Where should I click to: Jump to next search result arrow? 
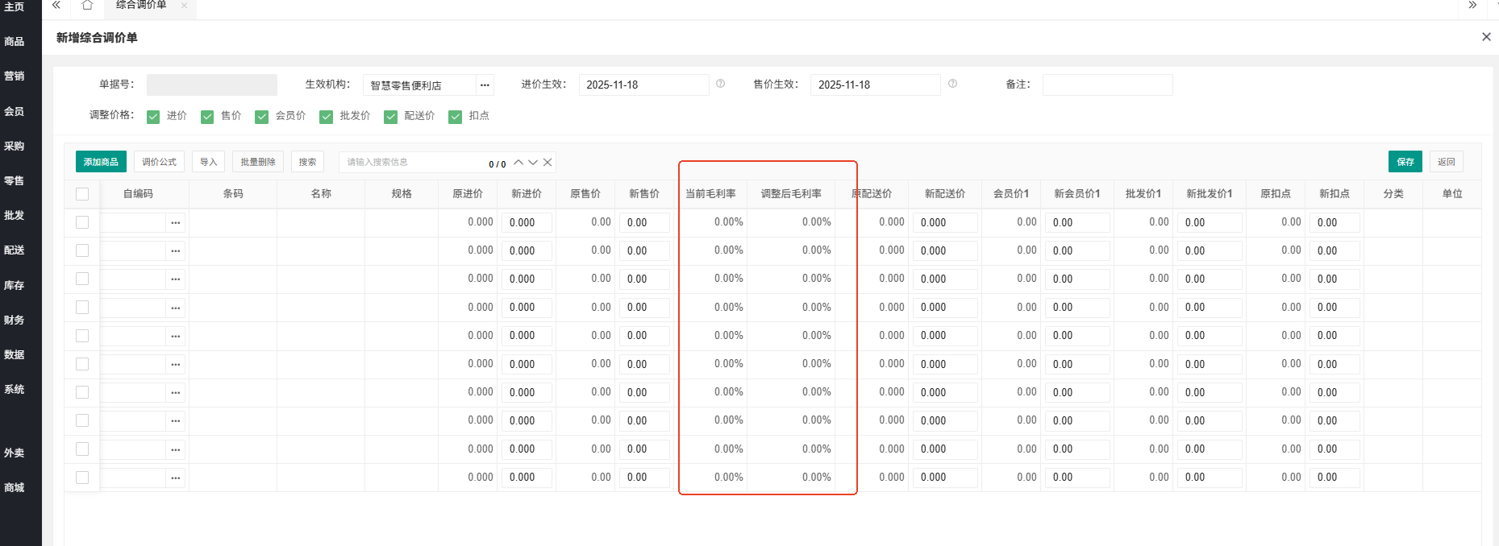click(533, 163)
